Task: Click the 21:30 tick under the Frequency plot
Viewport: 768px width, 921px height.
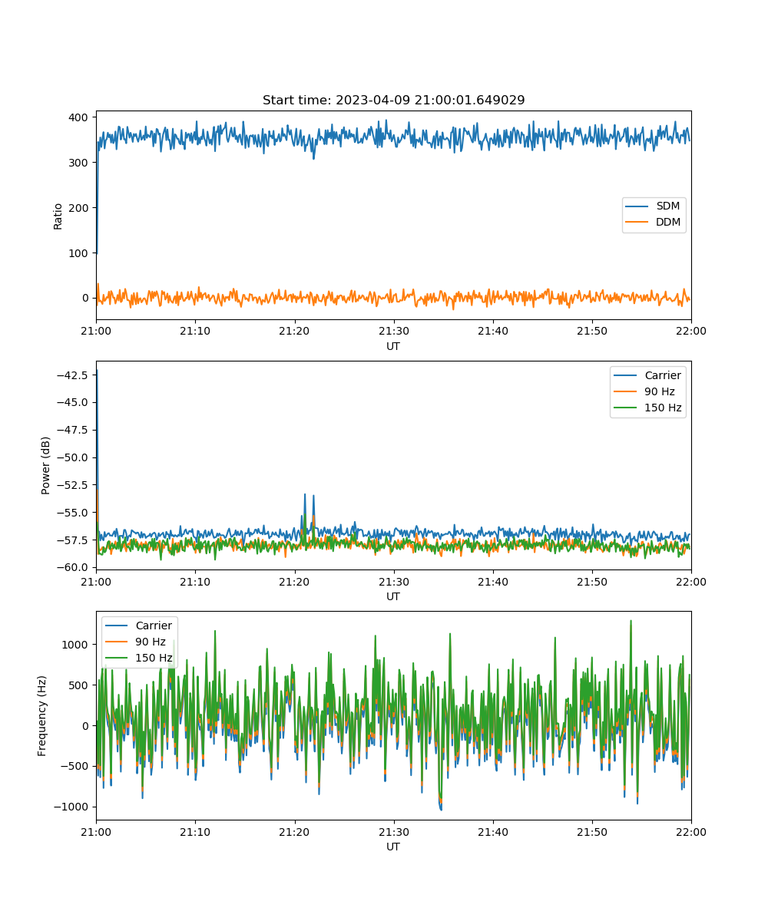Action: tap(393, 831)
